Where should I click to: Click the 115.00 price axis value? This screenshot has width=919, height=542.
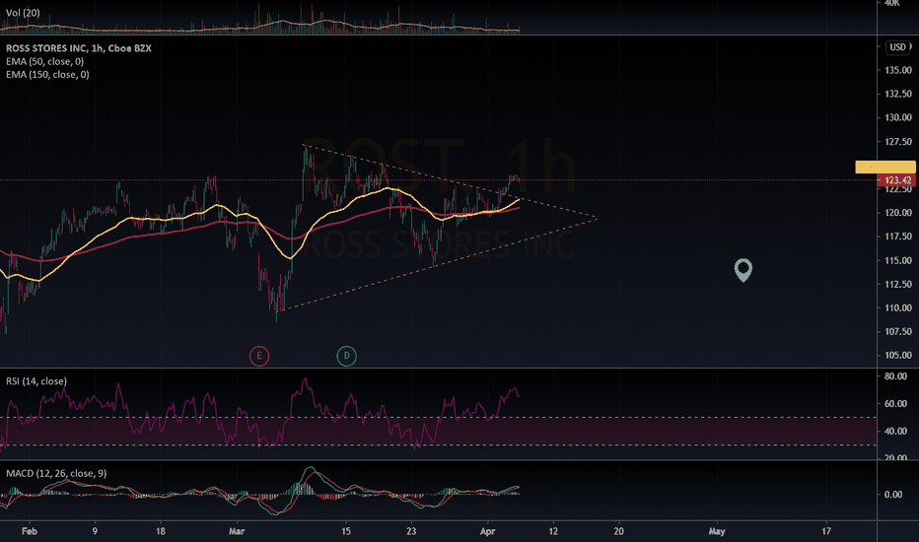[898, 261]
